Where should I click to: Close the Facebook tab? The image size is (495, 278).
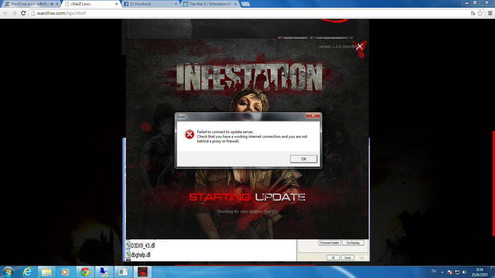pos(176,4)
